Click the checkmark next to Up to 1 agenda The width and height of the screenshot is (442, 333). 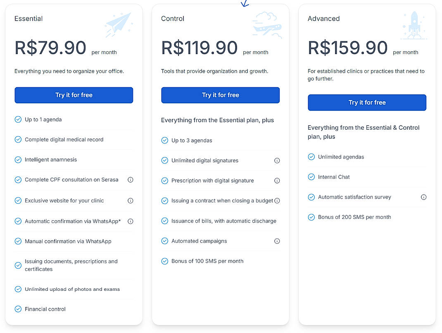[18, 119]
